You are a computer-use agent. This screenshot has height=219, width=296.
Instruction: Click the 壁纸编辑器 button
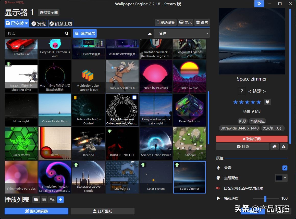tap(36, 211)
